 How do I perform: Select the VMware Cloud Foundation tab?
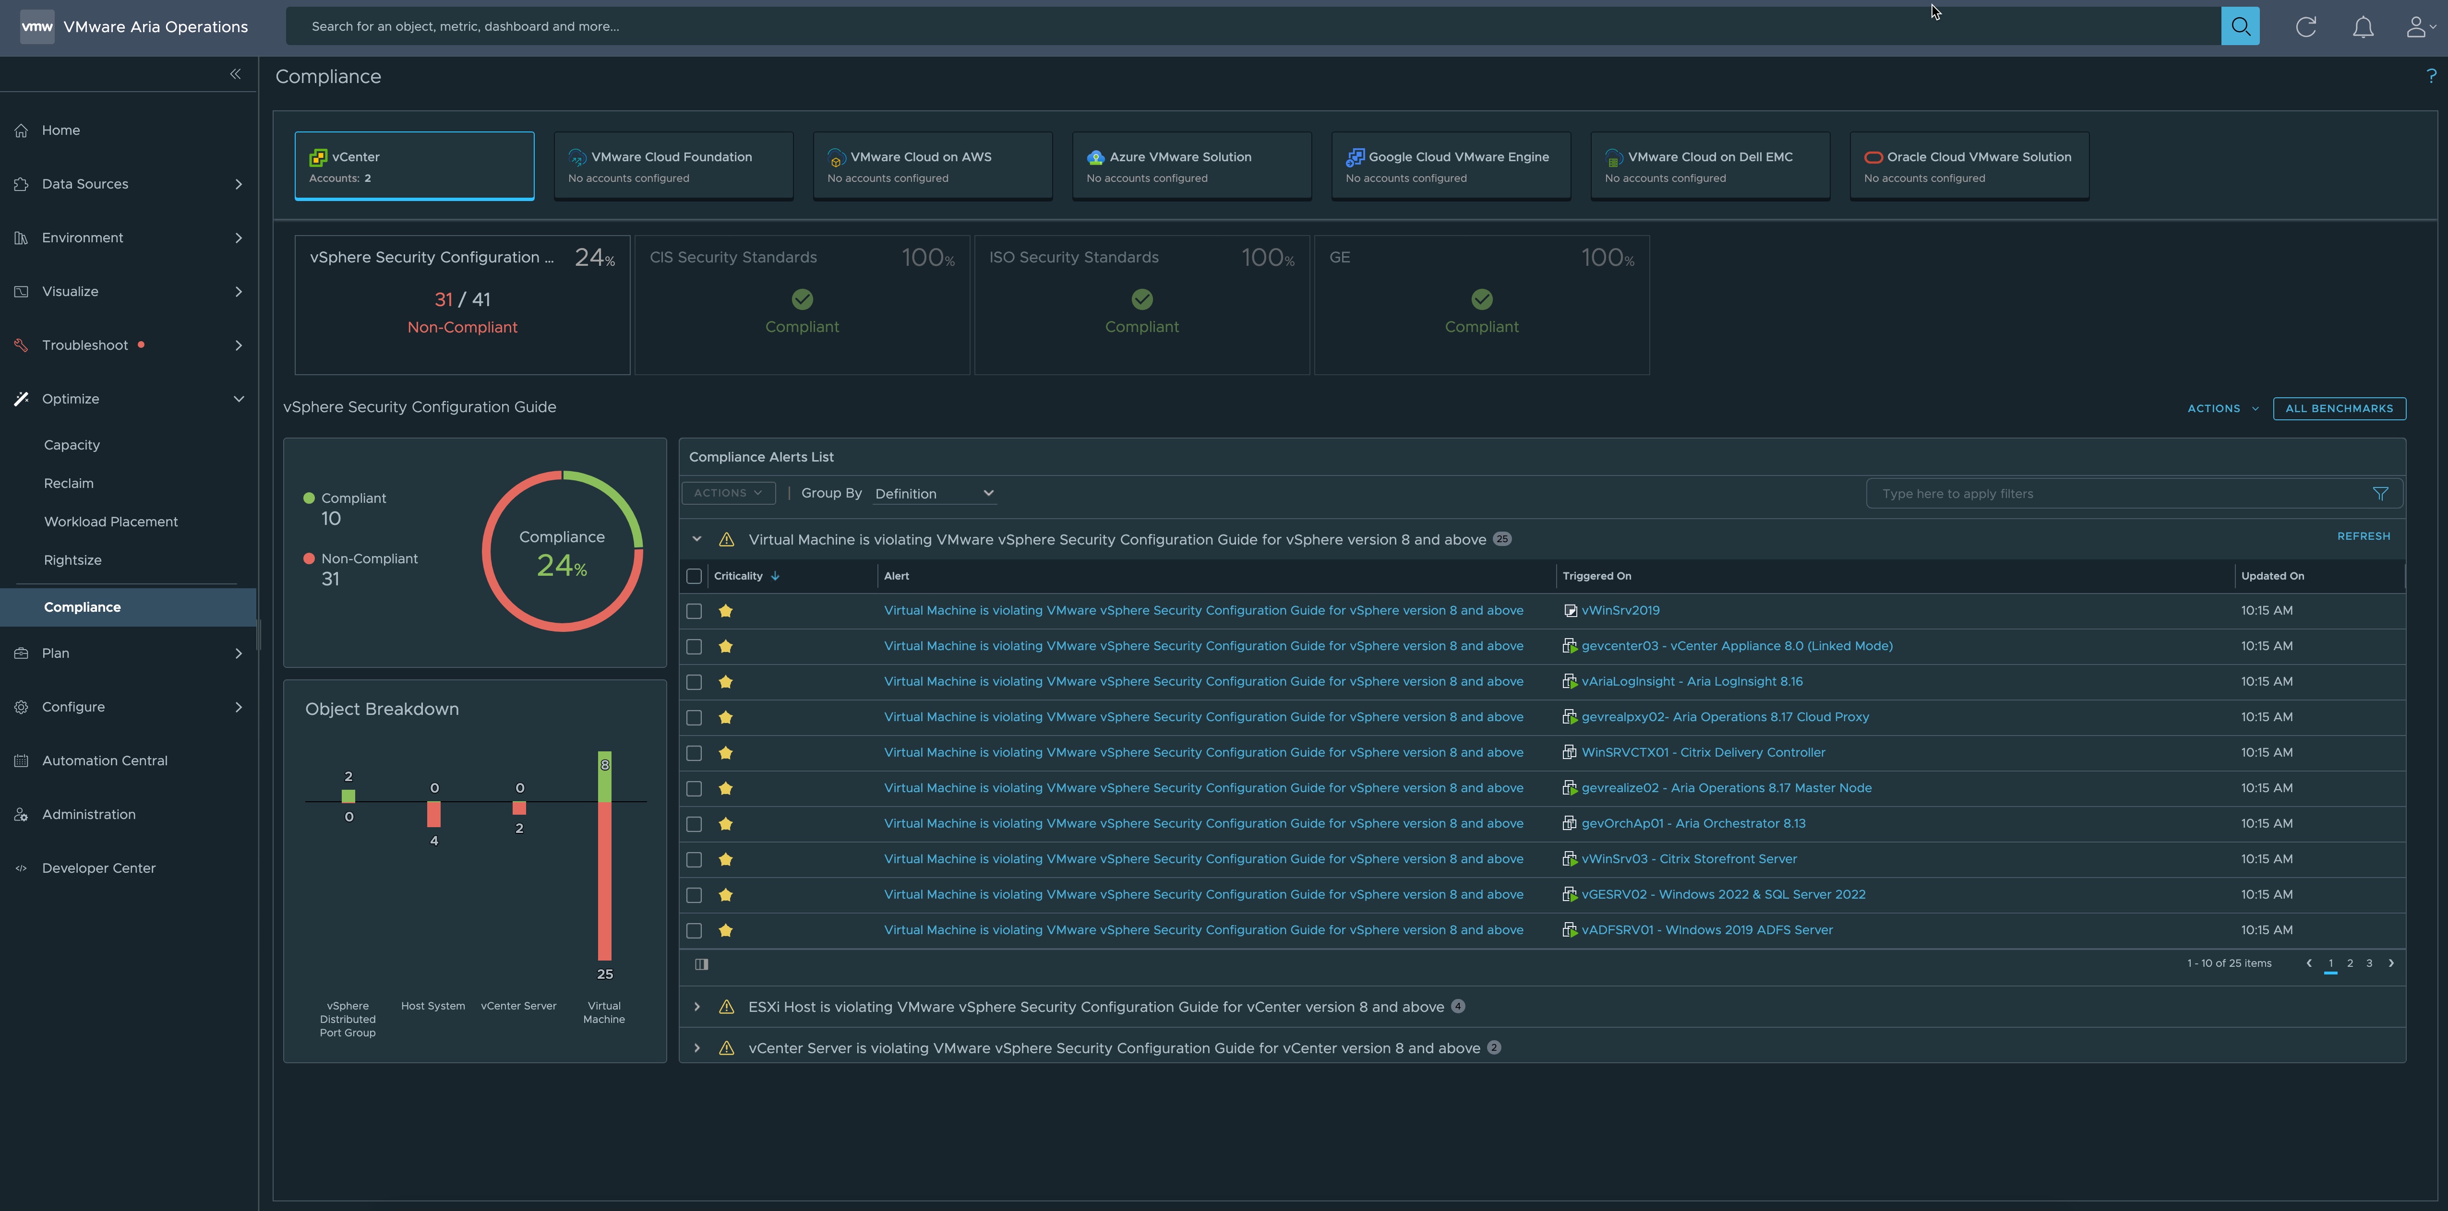tap(673, 166)
